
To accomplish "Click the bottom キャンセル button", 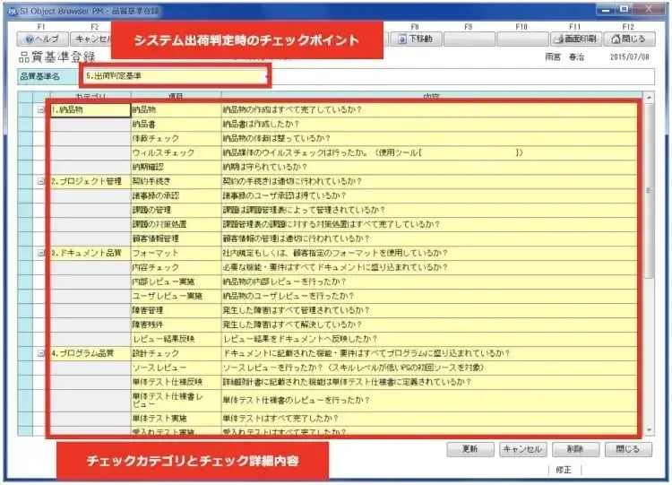I will pos(522,449).
